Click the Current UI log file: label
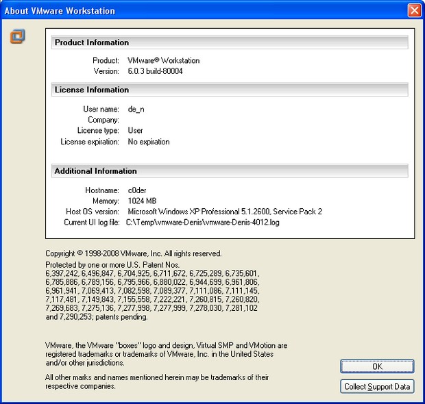 (92, 223)
